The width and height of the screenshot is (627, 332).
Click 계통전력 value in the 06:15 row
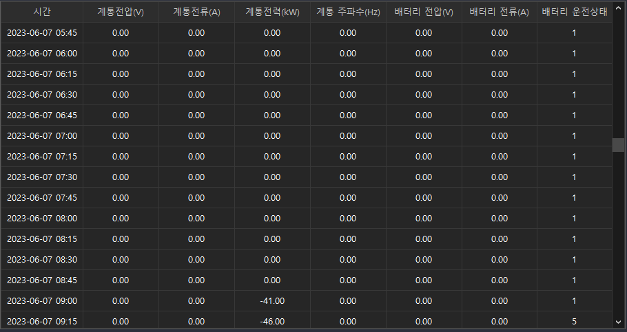272,74
